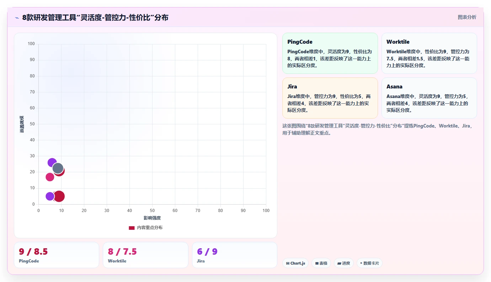Open the Worktile insight card
The image size is (491, 282).
(429, 53)
